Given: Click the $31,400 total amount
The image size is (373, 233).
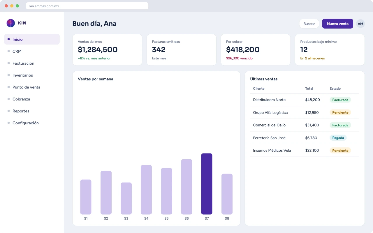Looking at the screenshot, I should (x=312, y=125).
